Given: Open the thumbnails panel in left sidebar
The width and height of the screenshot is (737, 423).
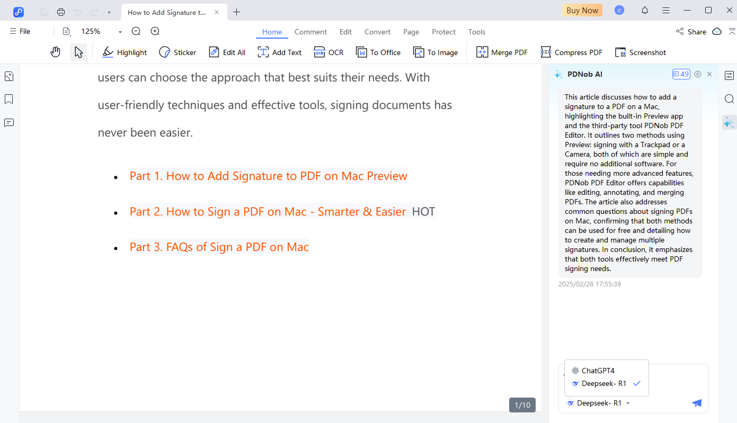Looking at the screenshot, I should coord(9,76).
